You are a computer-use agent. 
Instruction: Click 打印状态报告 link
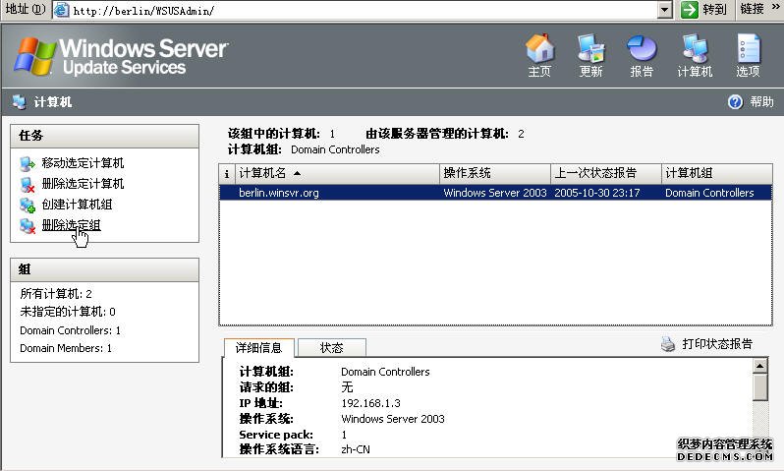tap(717, 344)
